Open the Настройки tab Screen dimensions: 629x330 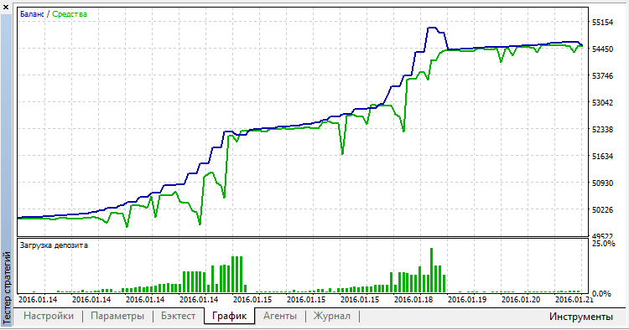(49, 316)
